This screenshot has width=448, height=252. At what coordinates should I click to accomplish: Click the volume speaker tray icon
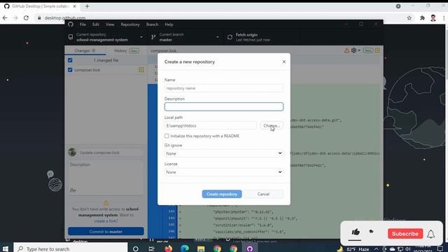click(407, 249)
